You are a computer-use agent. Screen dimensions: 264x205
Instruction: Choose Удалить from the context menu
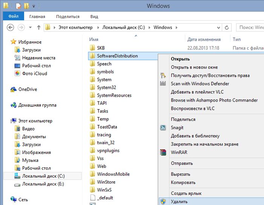click(179, 202)
